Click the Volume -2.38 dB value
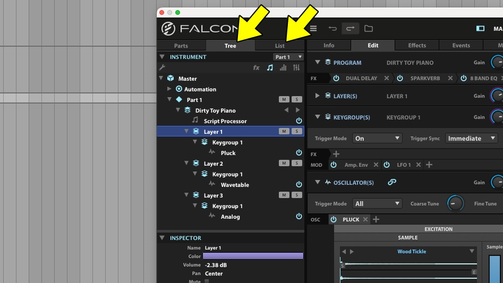This screenshot has height=283, width=503. [x=216, y=265]
